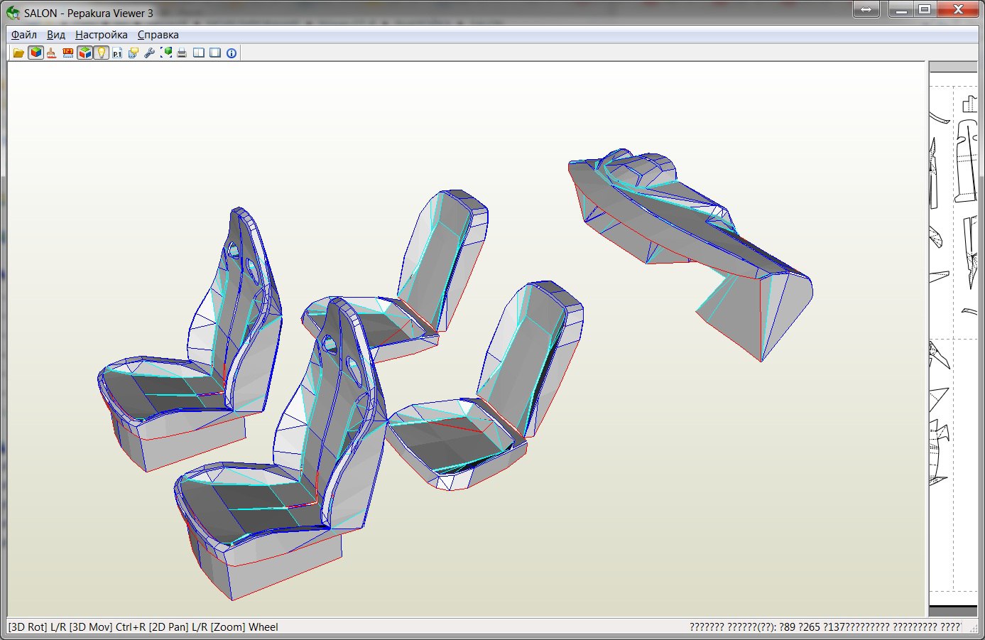This screenshot has width=985, height=640.
Task: Click the 123 edge ID icon
Action: [68, 53]
